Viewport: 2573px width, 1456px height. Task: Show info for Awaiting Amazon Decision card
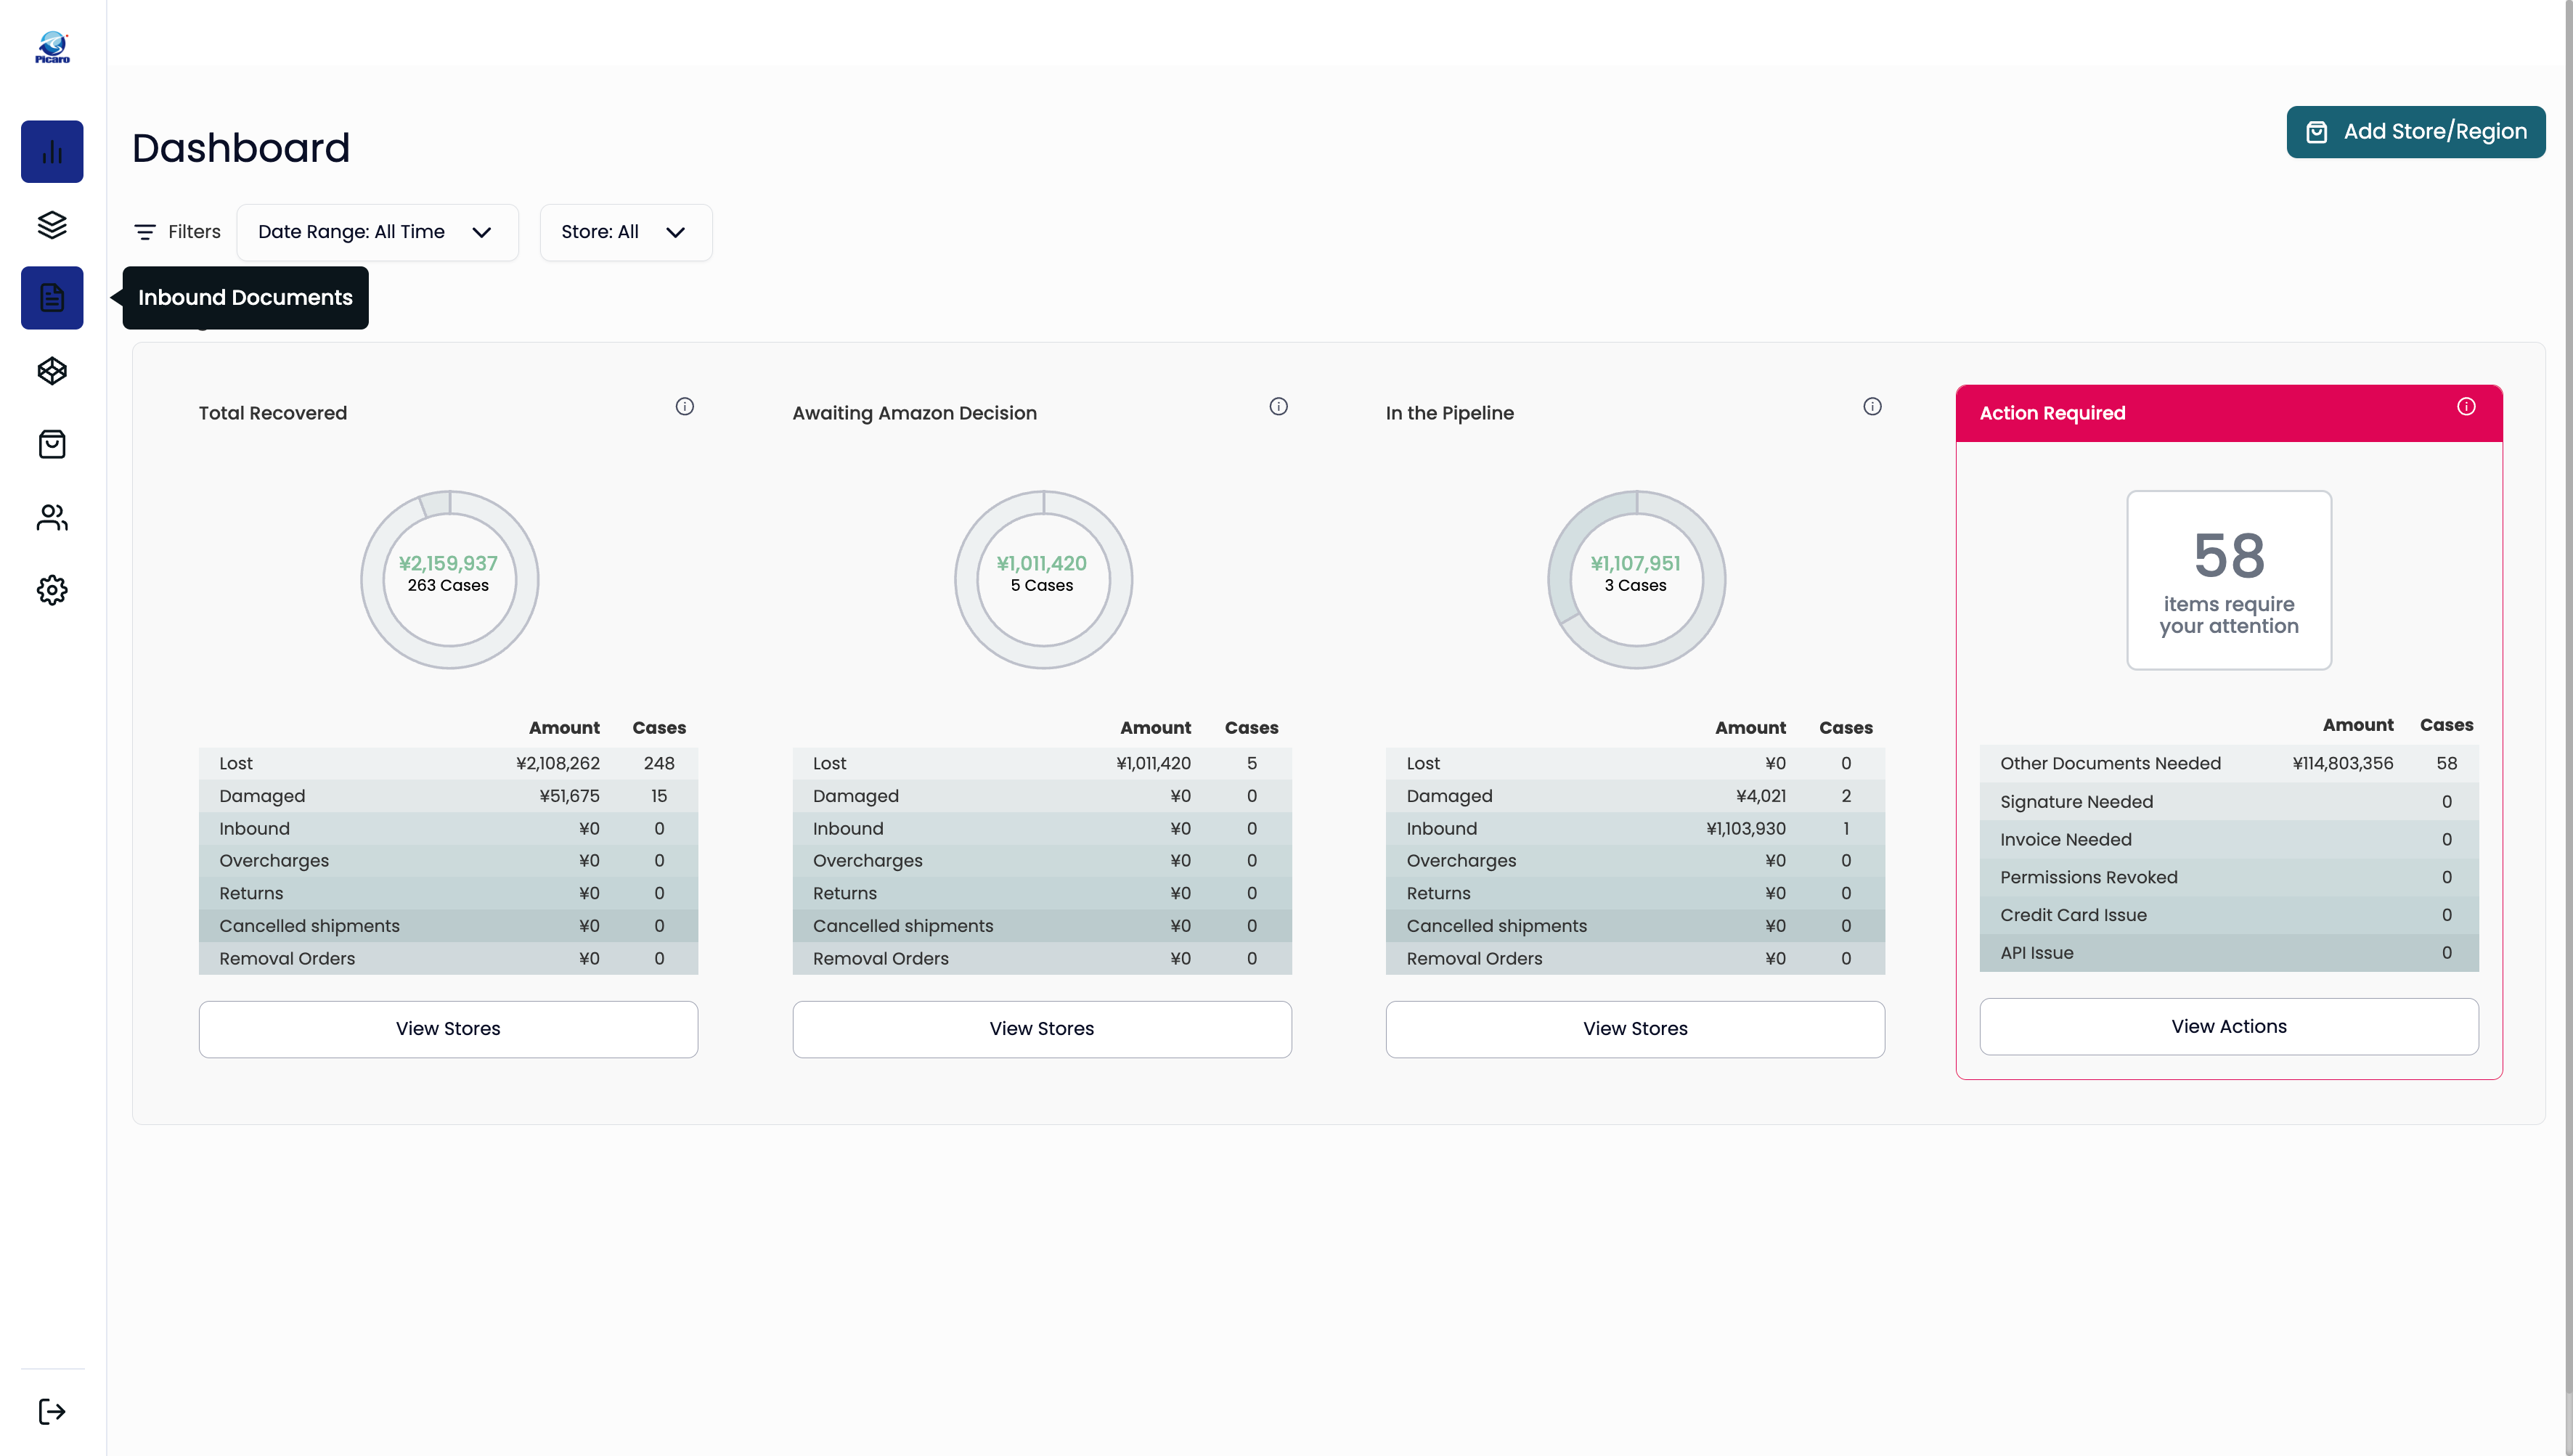1278,406
